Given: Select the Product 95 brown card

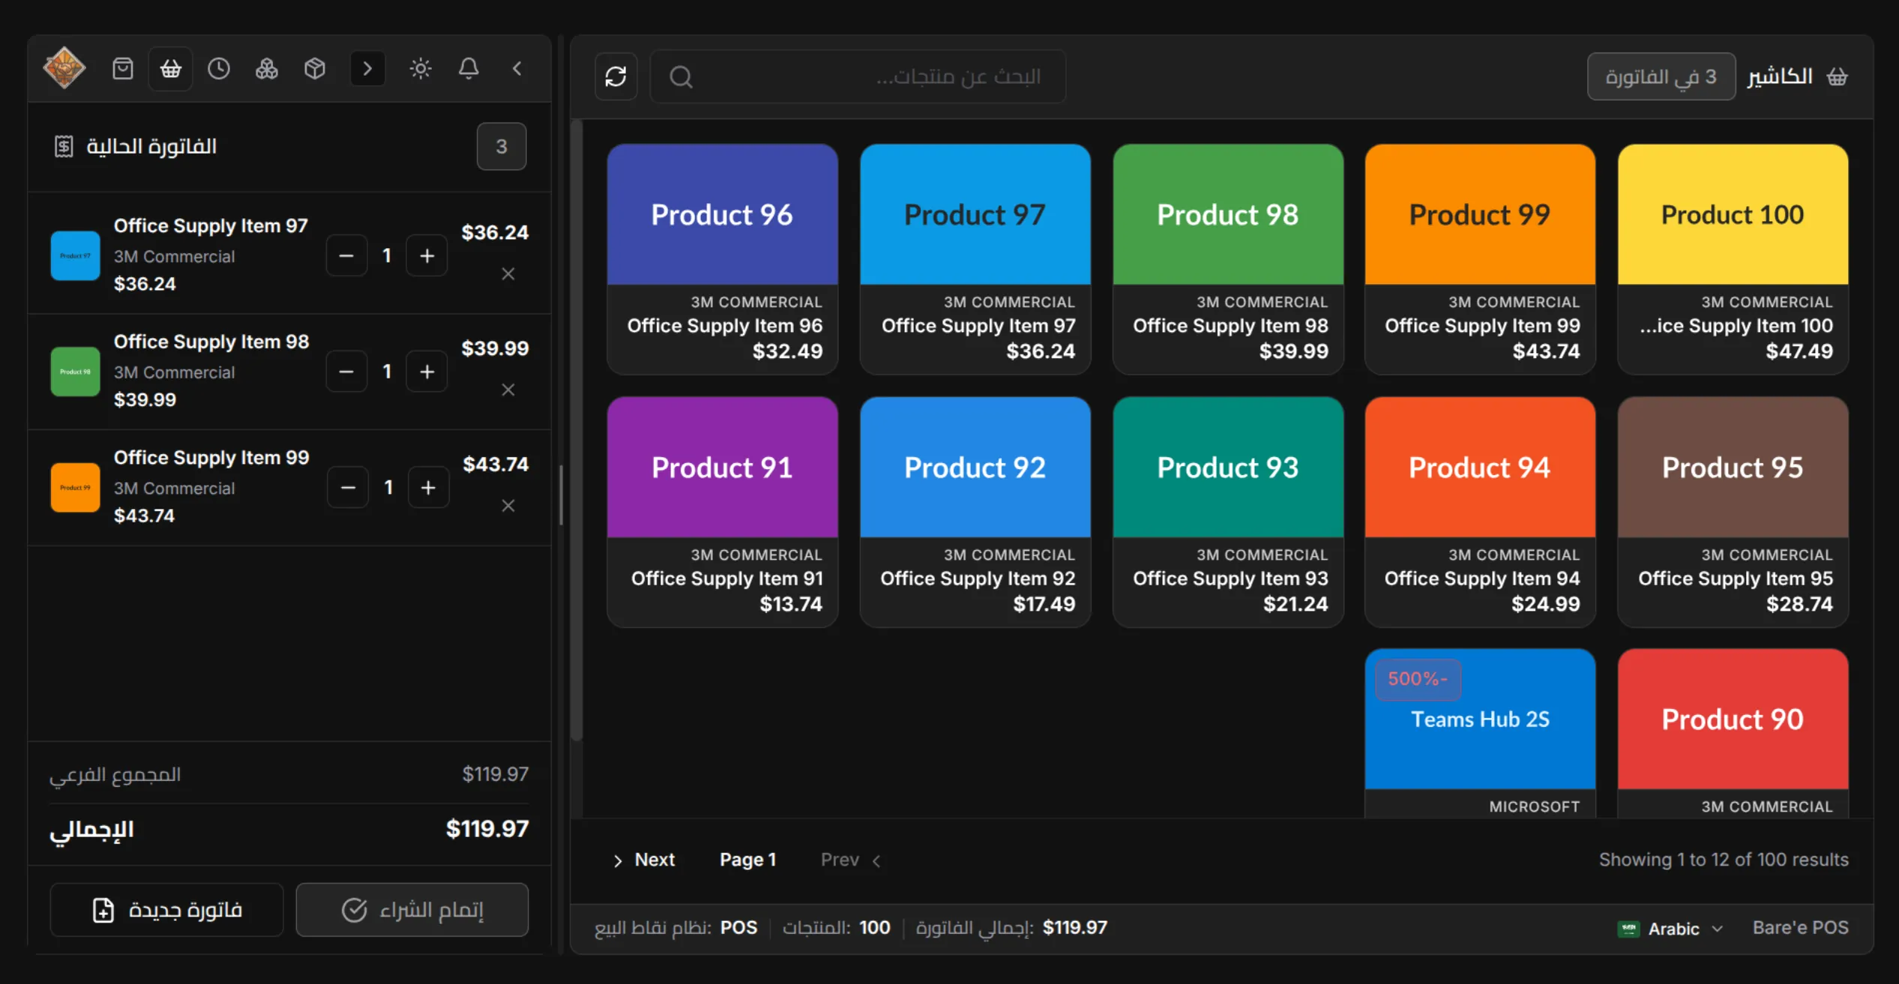Looking at the screenshot, I should click(x=1733, y=512).
